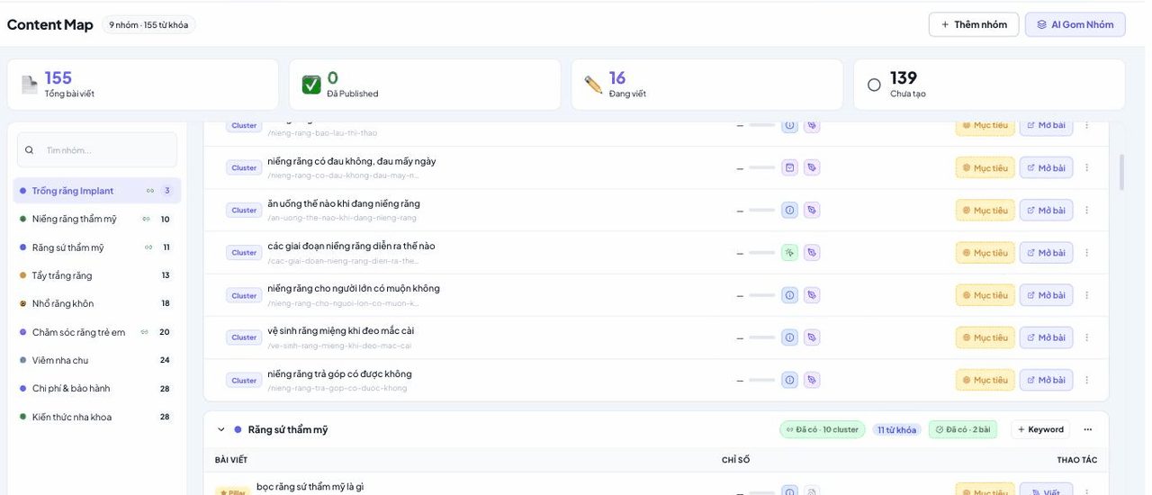Select 'Viêm nha chu' group in sidebar
This screenshot has height=495, width=1152.
click(x=97, y=360)
